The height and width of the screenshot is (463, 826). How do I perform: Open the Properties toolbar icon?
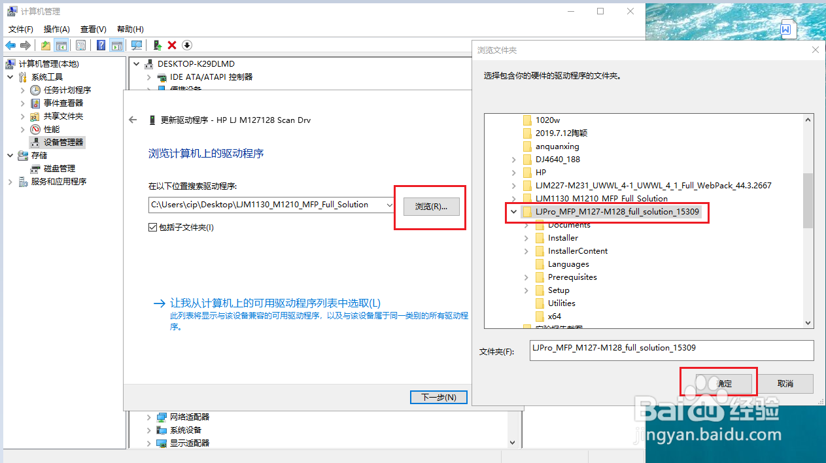coord(80,45)
